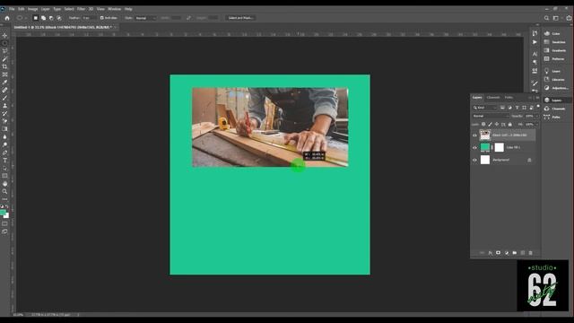Open the Image menu
This screenshot has height=323, width=574.
[x=32, y=9]
